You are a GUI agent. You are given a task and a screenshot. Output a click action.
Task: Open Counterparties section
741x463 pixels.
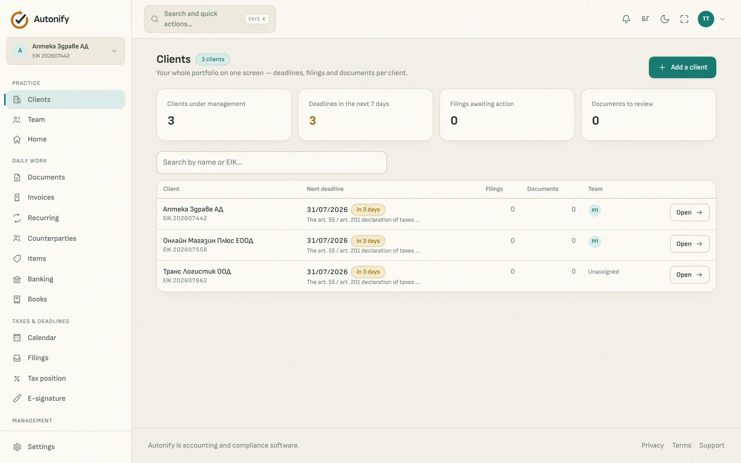point(65,238)
